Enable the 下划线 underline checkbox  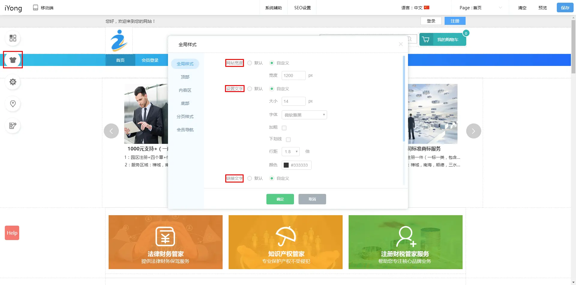pos(288,140)
